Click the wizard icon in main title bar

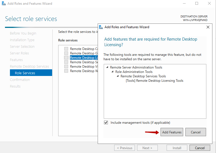[4, 4]
